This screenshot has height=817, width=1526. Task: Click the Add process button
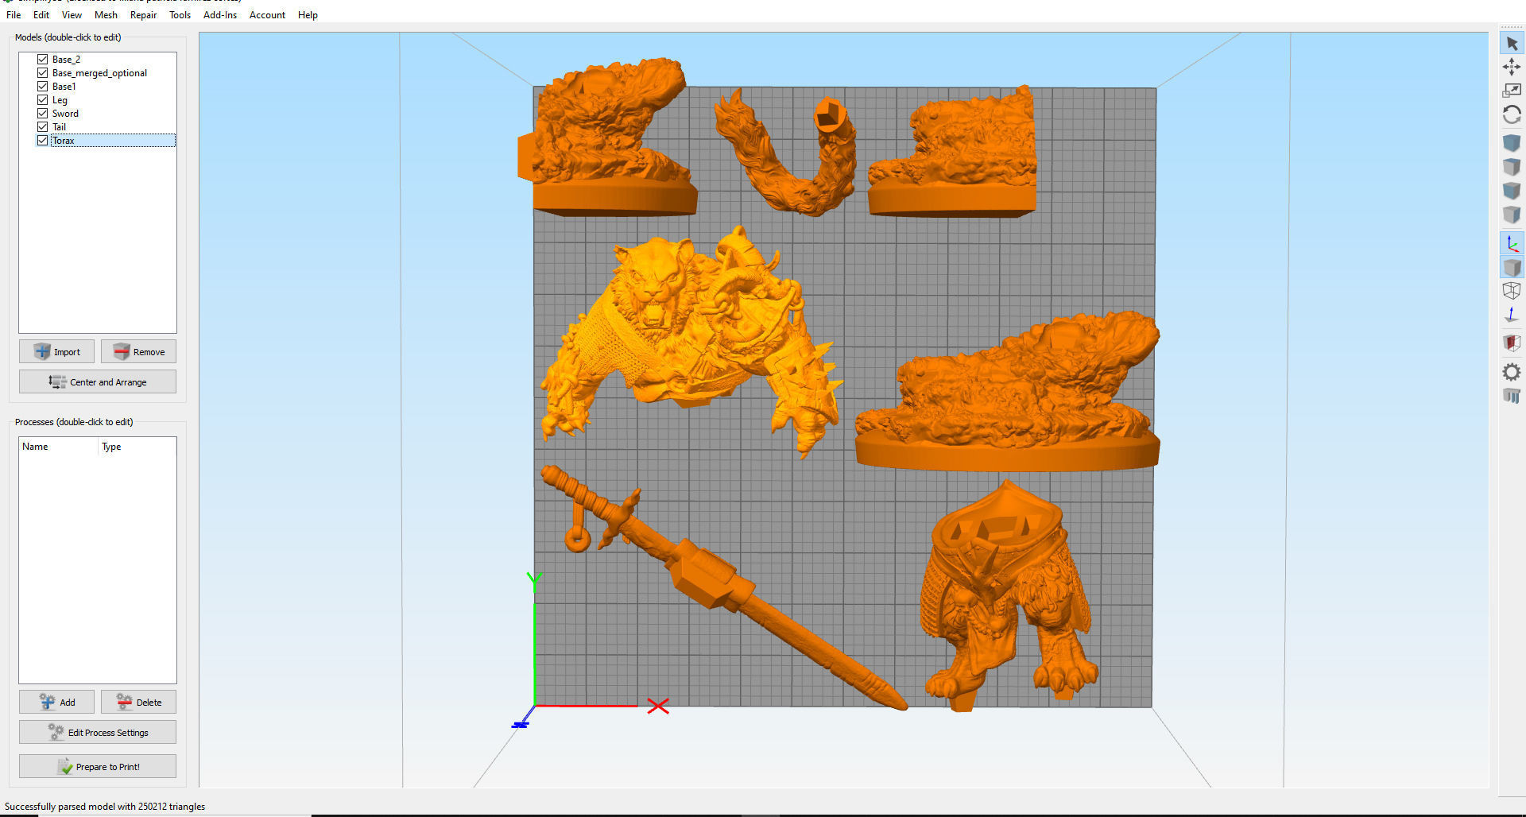click(x=56, y=702)
